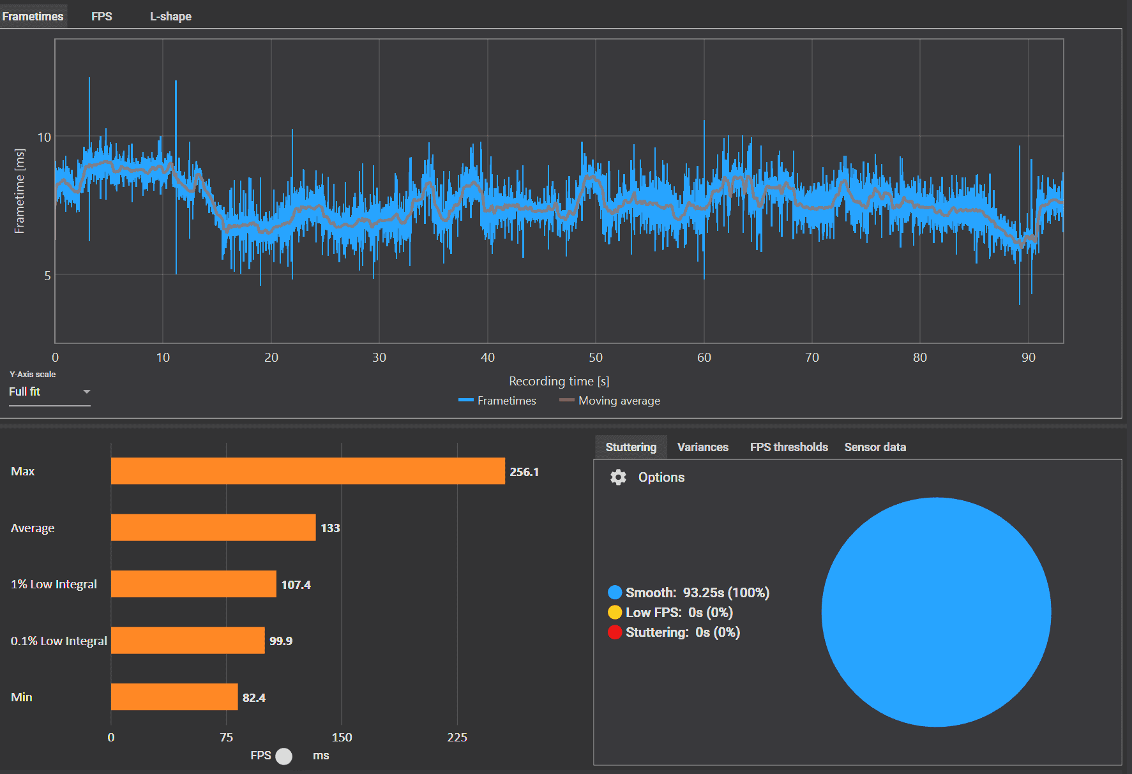
Task: Open the Variances tab
Action: coord(702,447)
